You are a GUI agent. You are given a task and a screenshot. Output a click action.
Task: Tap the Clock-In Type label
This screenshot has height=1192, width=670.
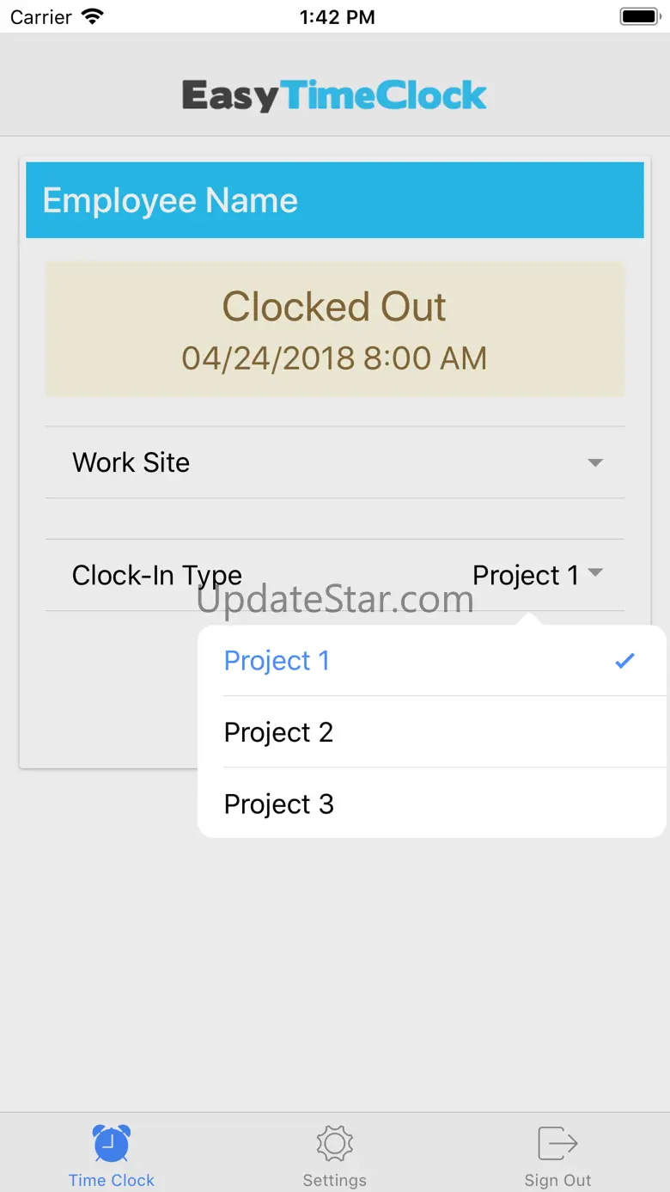[157, 575]
